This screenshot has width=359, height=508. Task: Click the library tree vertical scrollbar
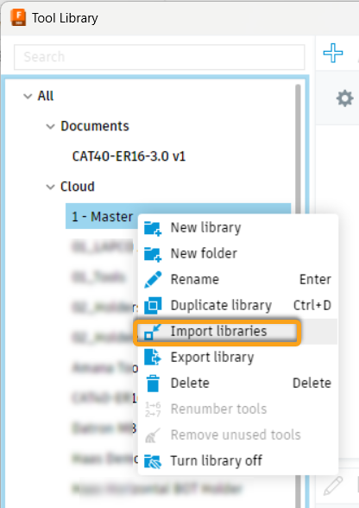pos(298,292)
